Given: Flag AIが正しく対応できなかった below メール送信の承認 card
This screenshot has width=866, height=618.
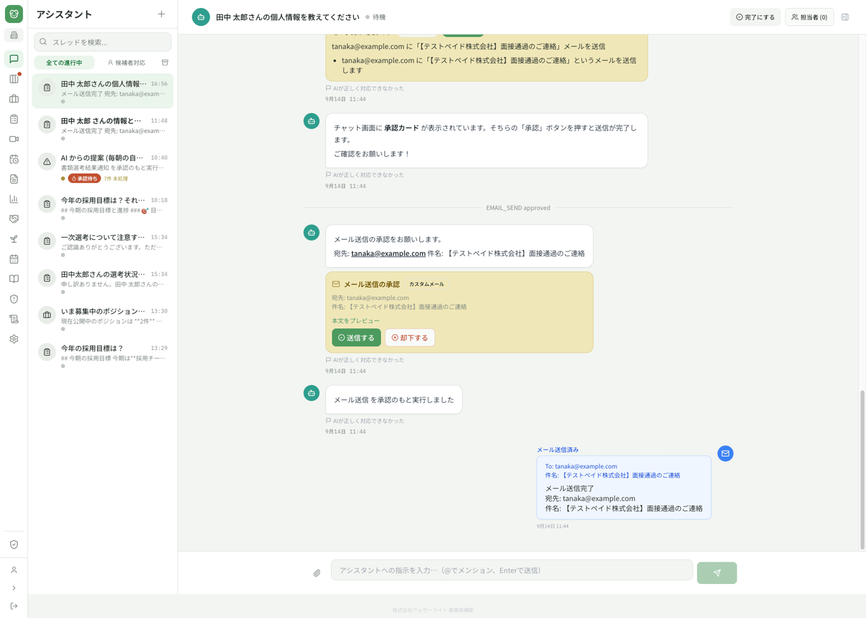Looking at the screenshot, I should pos(365,360).
